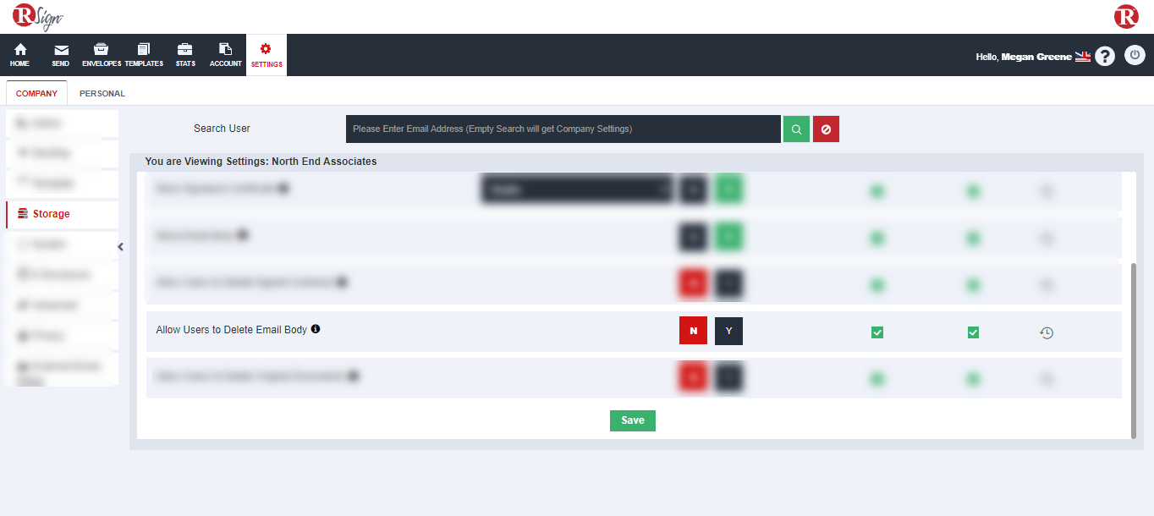Open the Account page

coord(226,55)
